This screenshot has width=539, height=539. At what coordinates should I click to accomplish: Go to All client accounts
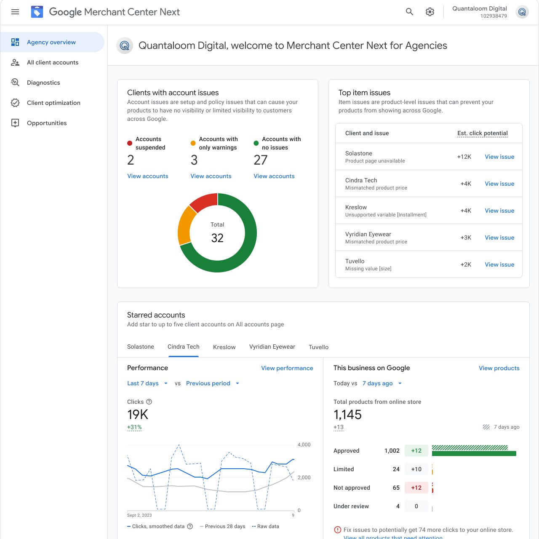tap(53, 62)
